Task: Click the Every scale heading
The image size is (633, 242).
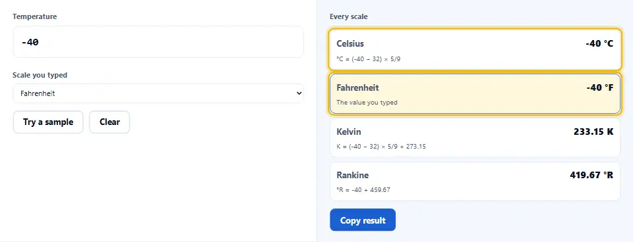Action: pyautogui.click(x=349, y=17)
